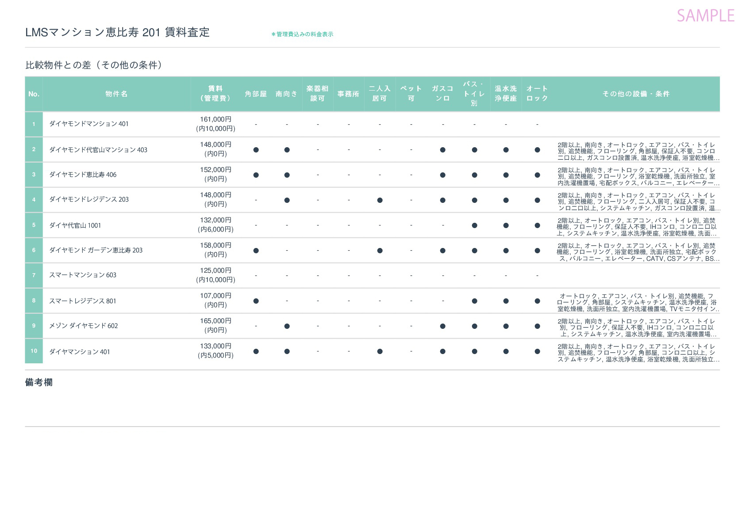Click the 温水洗浄便座 dot for ダイヤマンション 401 row 10

[506, 351]
